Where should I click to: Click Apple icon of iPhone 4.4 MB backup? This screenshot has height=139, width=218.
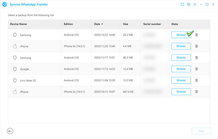point(15,46)
